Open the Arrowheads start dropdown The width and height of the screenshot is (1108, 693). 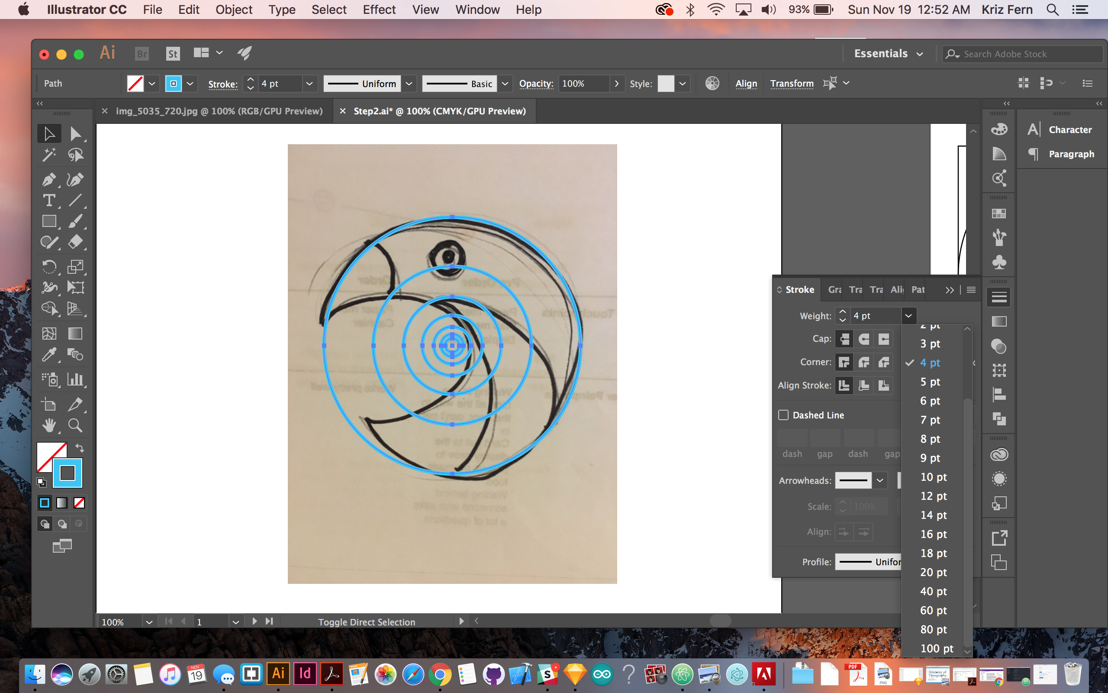(x=879, y=480)
